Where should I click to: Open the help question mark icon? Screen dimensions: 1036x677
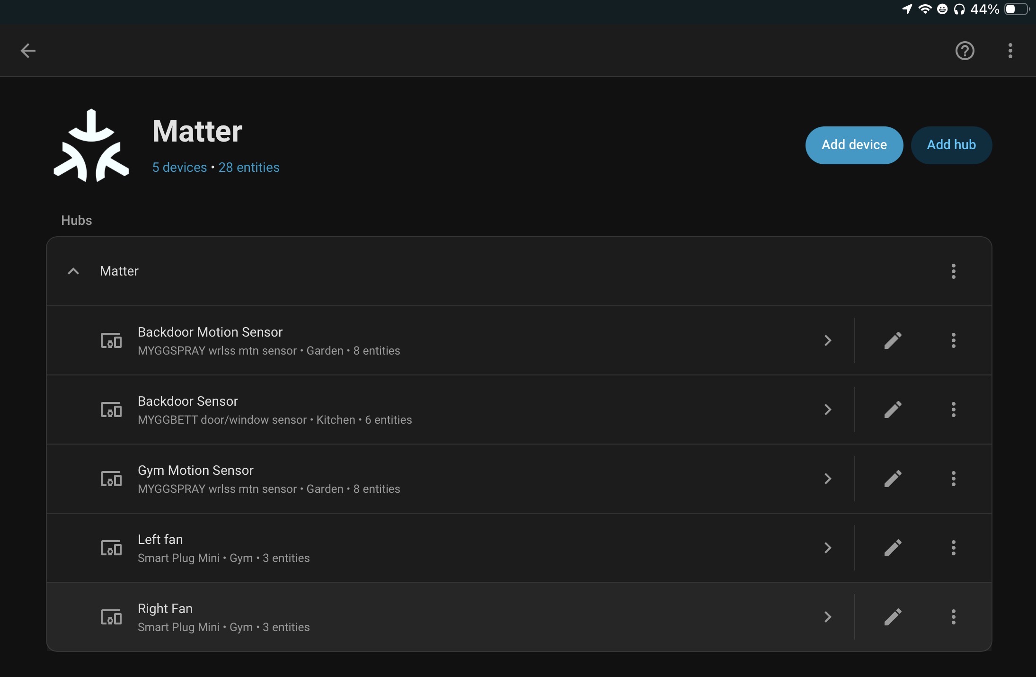[965, 51]
